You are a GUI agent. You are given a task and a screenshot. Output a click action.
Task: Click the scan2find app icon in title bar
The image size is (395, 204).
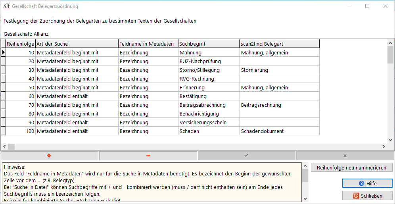[x=6, y=6]
